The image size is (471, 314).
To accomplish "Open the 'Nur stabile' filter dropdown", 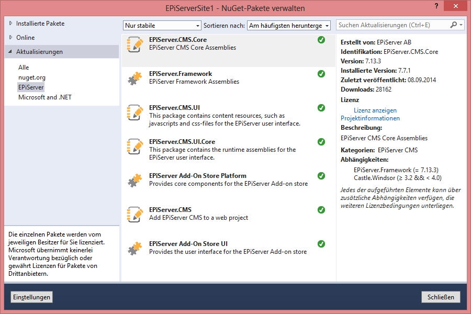I will click(x=162, y=26).
